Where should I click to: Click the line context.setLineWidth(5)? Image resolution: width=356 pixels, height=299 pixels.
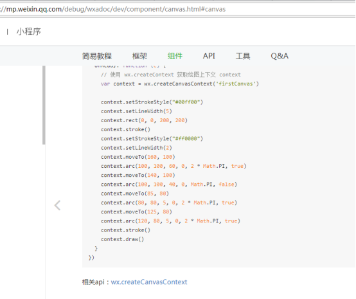click(136, 111)
